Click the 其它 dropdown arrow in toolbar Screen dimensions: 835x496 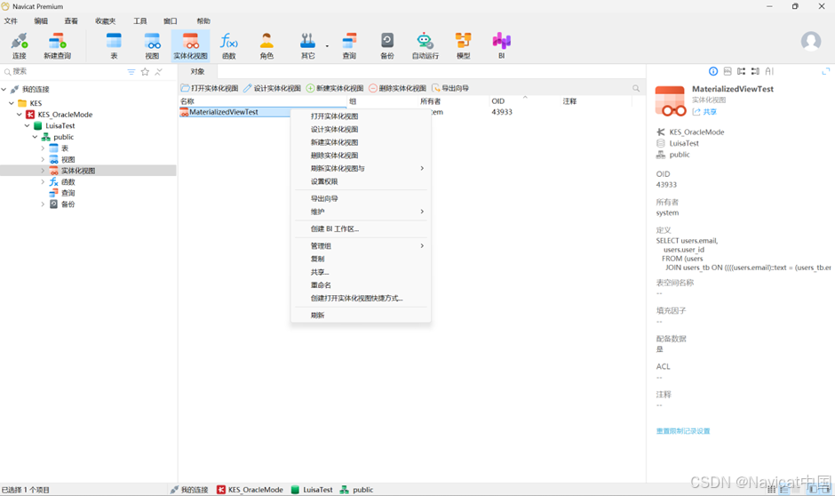[x=327, y=46]
